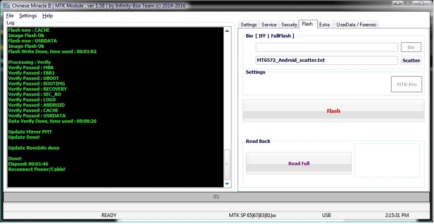Select the Flash tab

(307, 24)
